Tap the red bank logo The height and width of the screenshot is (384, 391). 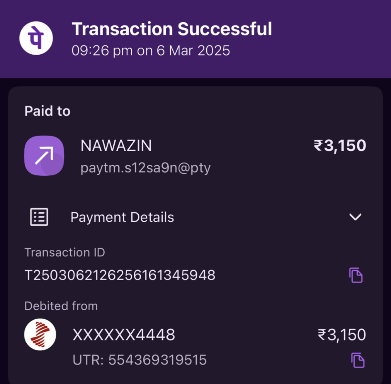[40, 334]
